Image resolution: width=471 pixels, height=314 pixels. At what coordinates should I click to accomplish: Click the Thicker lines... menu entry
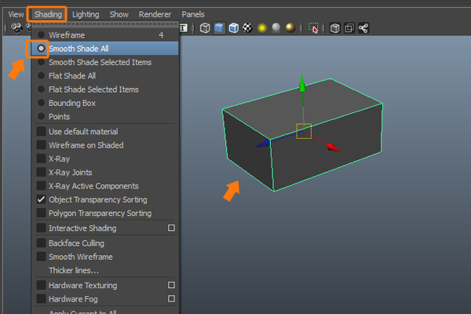pos(74,271)
